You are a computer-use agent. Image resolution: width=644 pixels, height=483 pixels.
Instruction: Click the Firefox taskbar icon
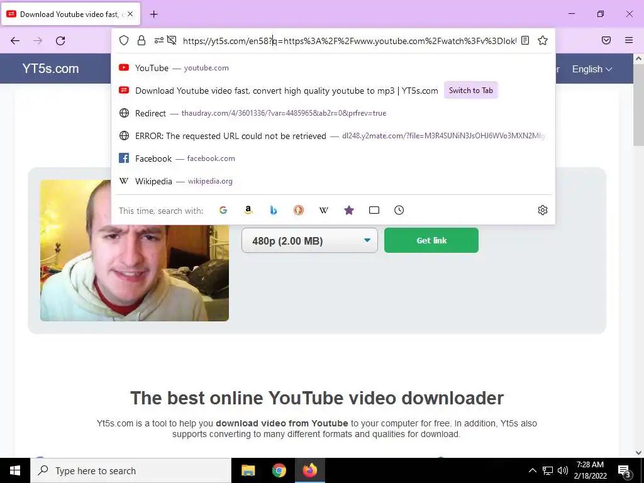click(310, 470)
